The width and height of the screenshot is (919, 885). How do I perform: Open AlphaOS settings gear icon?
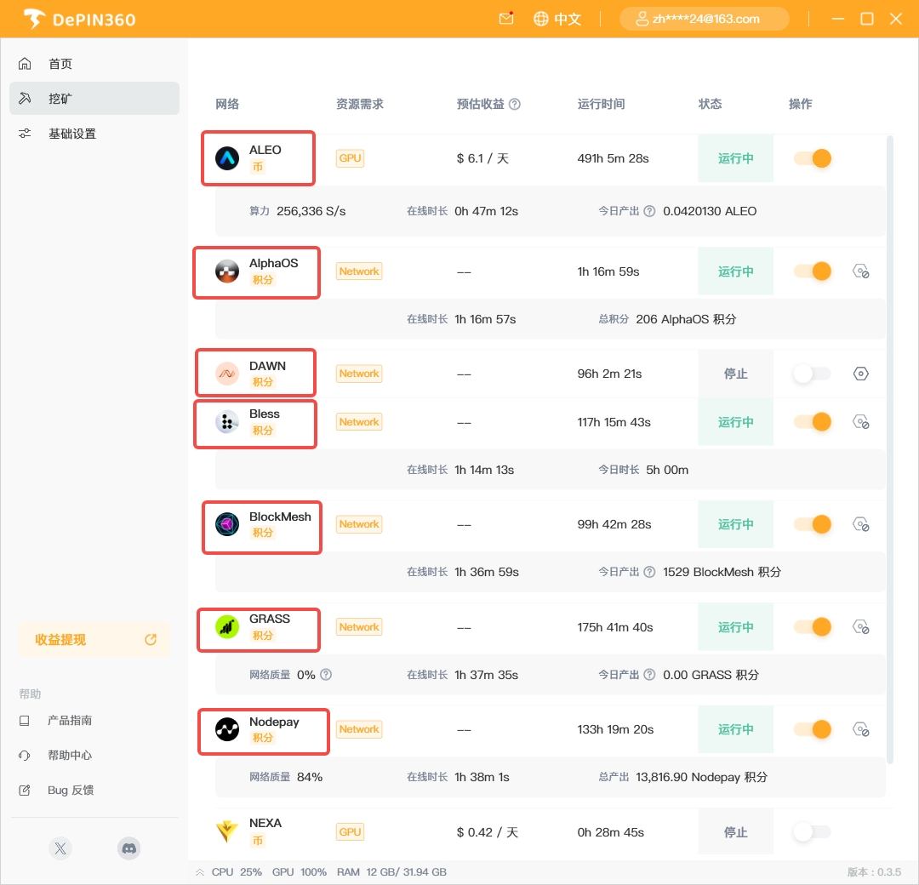click(x=860, y=271)
